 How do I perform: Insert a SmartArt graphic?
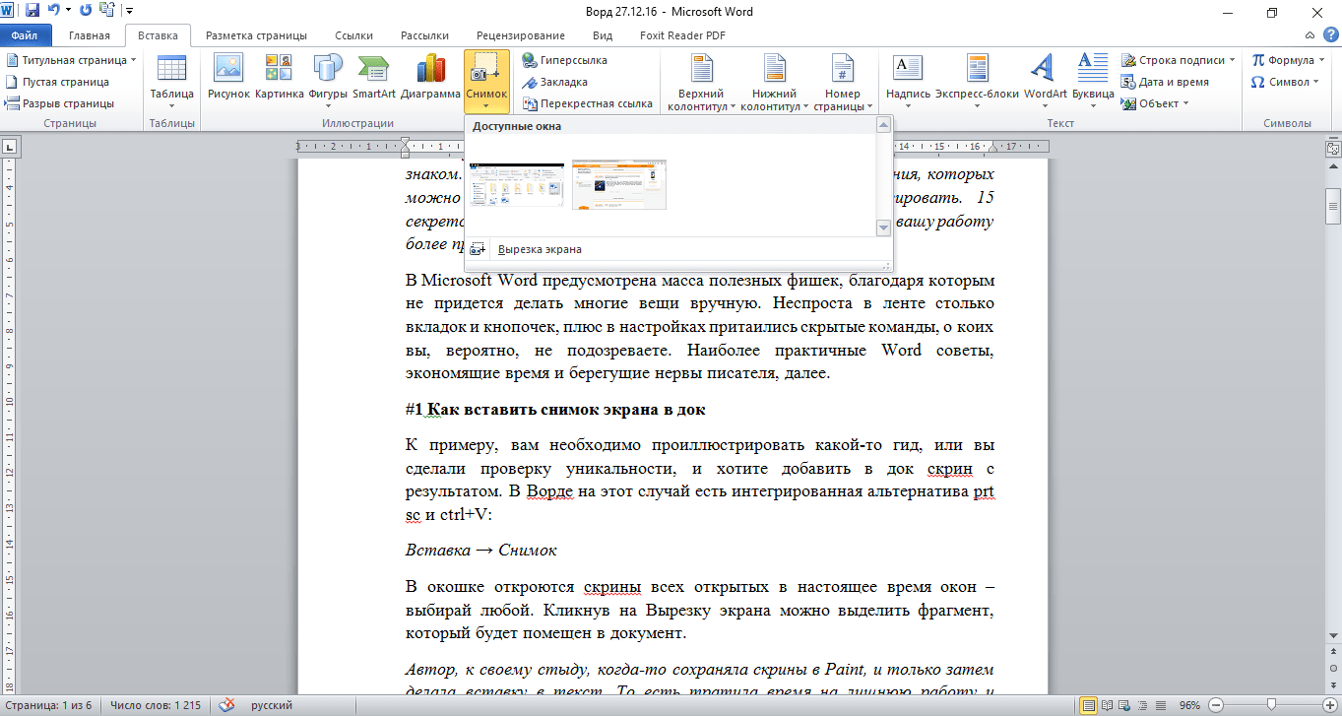pos(374,79)
